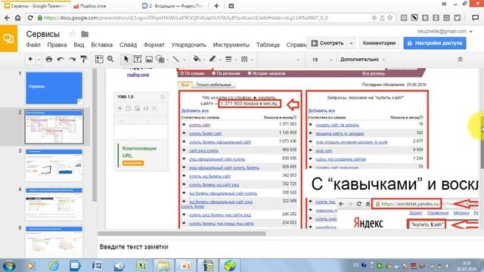This screenshot has height=272, width=484.
Task: Open a new browser tab with plus
Action: click(217, 6)
